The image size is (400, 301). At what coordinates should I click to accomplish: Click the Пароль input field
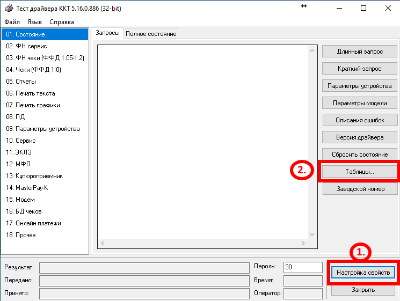(302, 267)
